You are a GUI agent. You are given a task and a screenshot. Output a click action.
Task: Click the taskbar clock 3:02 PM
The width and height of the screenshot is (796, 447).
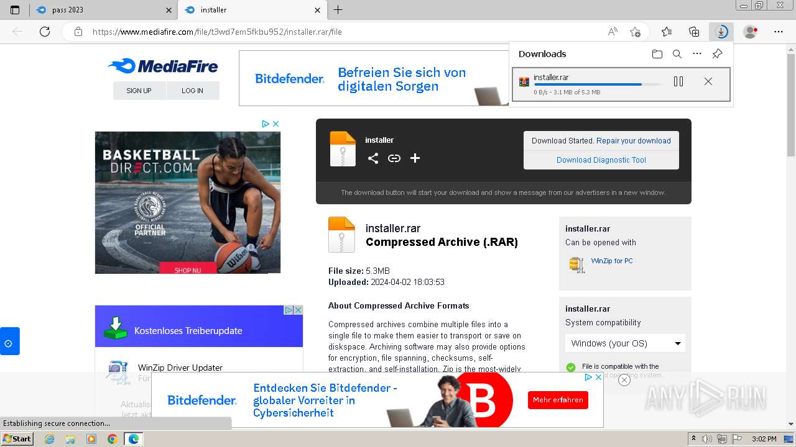pos(764,439)
